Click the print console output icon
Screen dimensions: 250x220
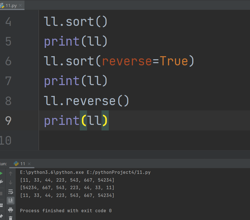(11, 210)
